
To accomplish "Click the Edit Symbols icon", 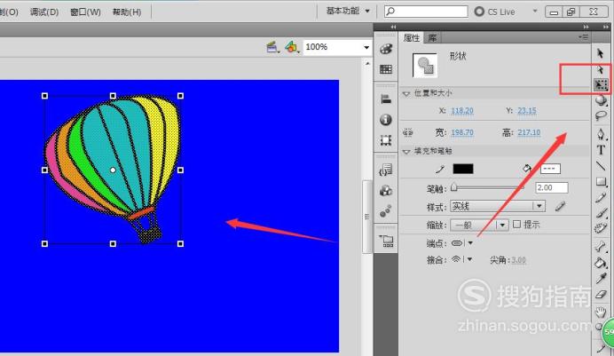I will pyautogui.click(x=291, y=47).
